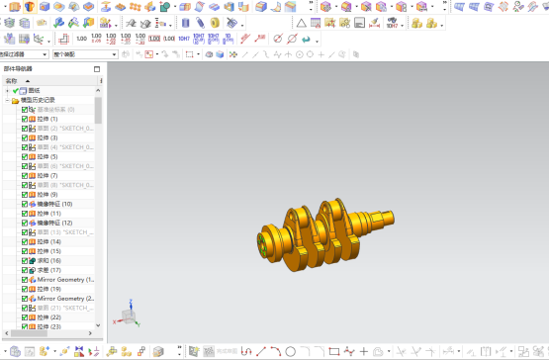This screenshot has height=360, width=549.
Task: Uncheck the 拉伸 (22) feature checkbox
Action: point(25,317)
